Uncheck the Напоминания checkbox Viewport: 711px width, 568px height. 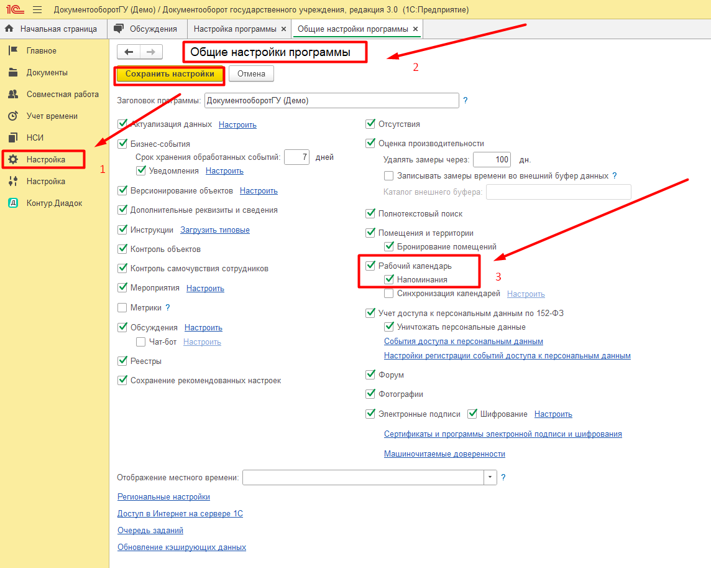coord(388,279)
